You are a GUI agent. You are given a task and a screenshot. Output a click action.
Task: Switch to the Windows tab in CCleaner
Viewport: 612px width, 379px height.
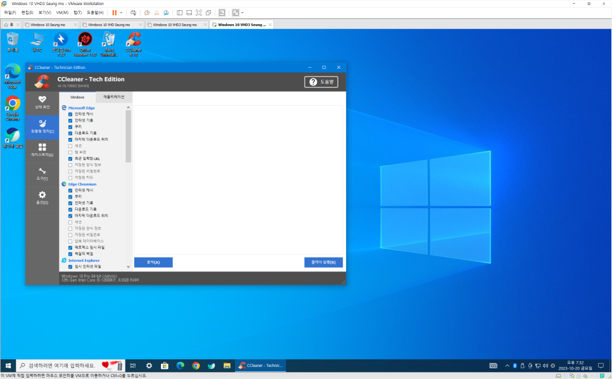[x=77, y=97]
